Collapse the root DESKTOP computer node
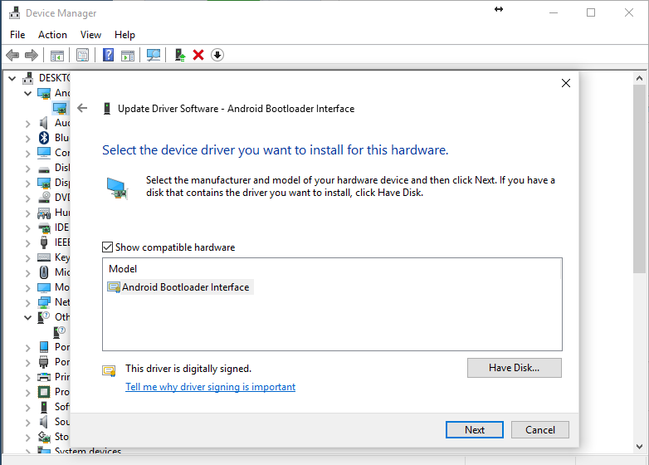649x465 pixels. (12, 78)
